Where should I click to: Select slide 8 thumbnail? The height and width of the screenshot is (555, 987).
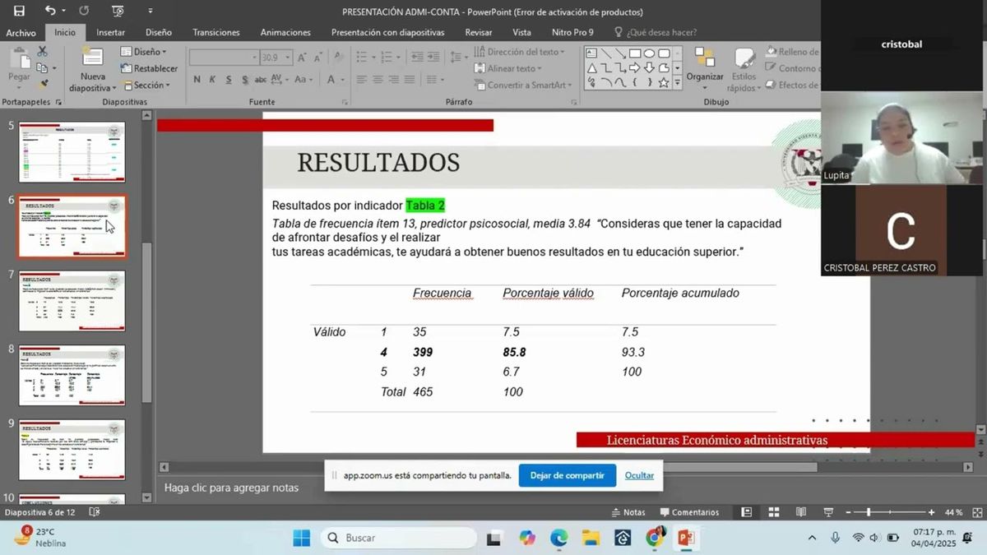tap(72, 375)
